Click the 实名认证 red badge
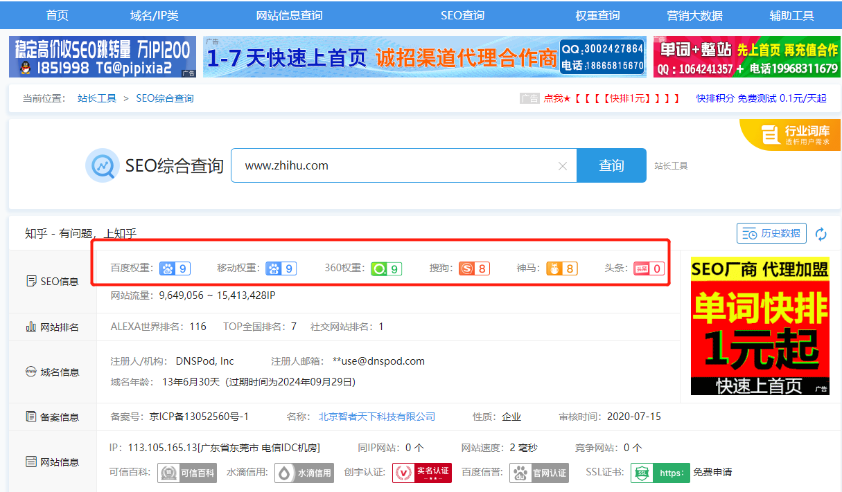This screenshot has height=492, width=842. pos(422,473)
